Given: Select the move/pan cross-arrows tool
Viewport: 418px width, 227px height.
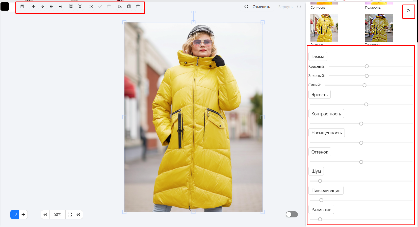Looking at the screenshot, I should 23,215.
